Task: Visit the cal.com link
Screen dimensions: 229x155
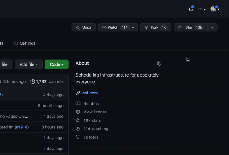Action: [x=90, y=93]
